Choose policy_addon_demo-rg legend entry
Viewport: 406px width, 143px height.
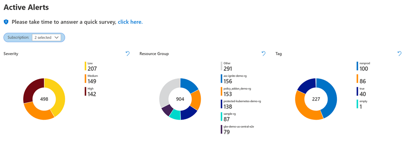[236, 92]
